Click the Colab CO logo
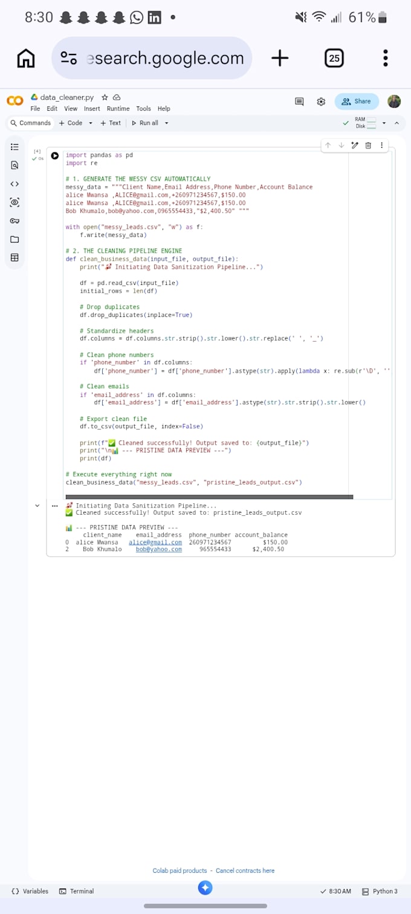 (15, 101)
